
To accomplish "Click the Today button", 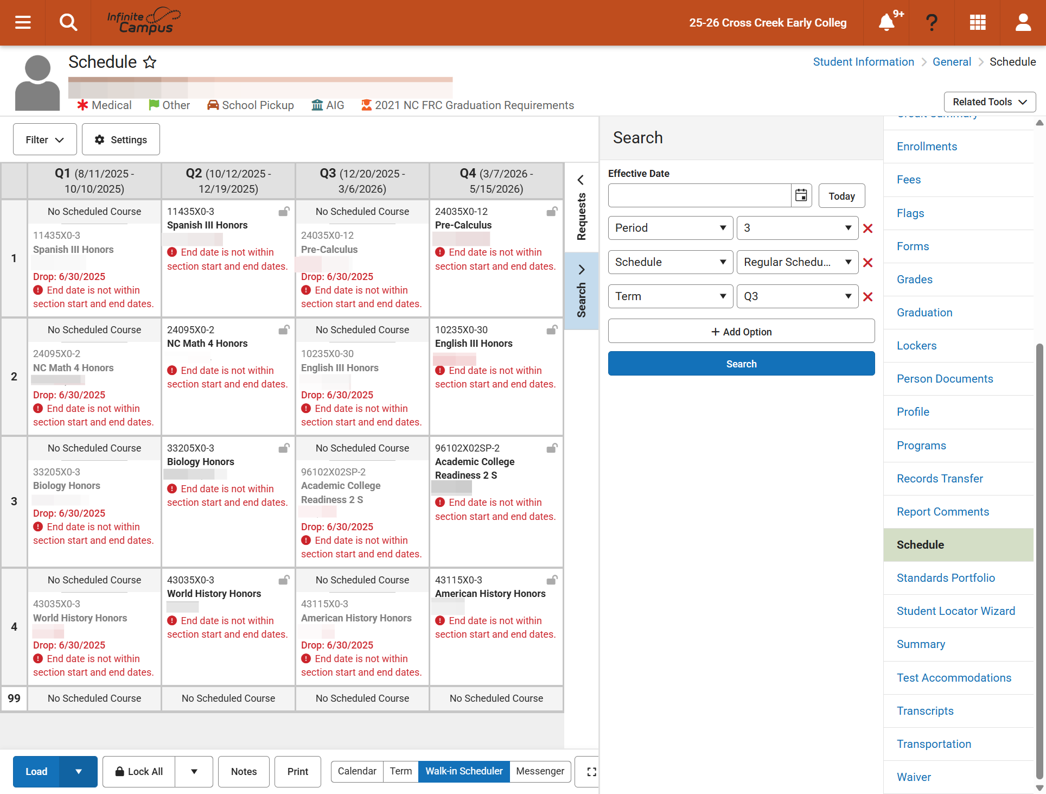I will [x=841, y=196].
